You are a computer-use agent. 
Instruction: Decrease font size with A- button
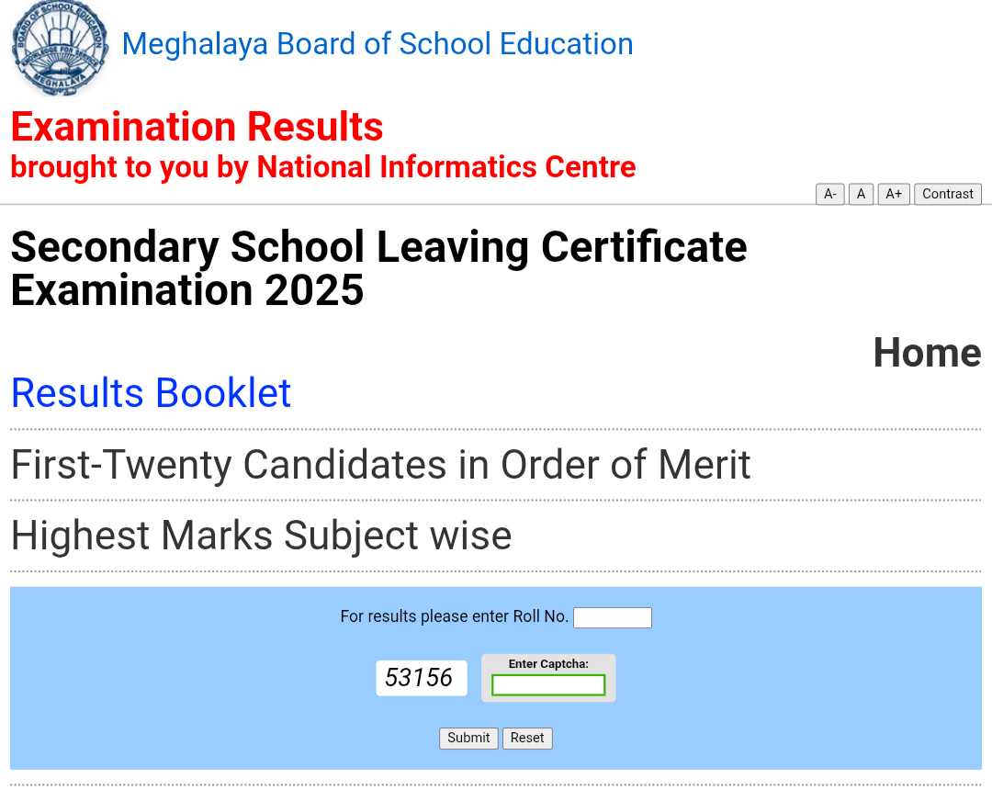tap(830, 194)
